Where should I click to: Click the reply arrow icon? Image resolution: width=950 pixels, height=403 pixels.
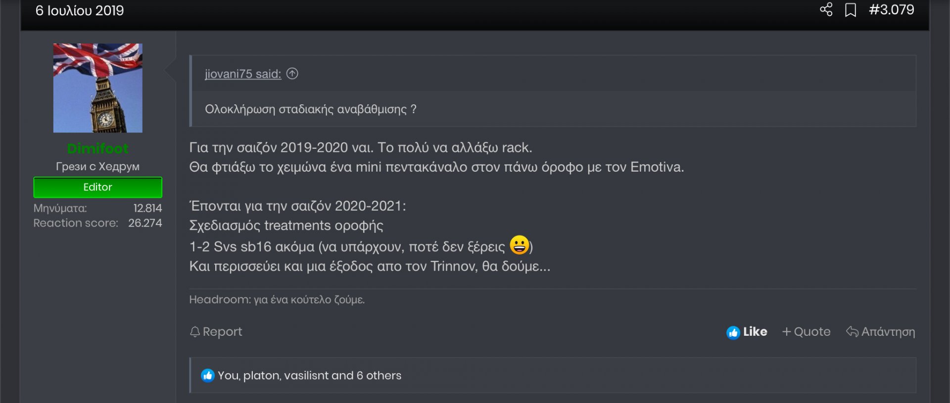tap(852, 331)
